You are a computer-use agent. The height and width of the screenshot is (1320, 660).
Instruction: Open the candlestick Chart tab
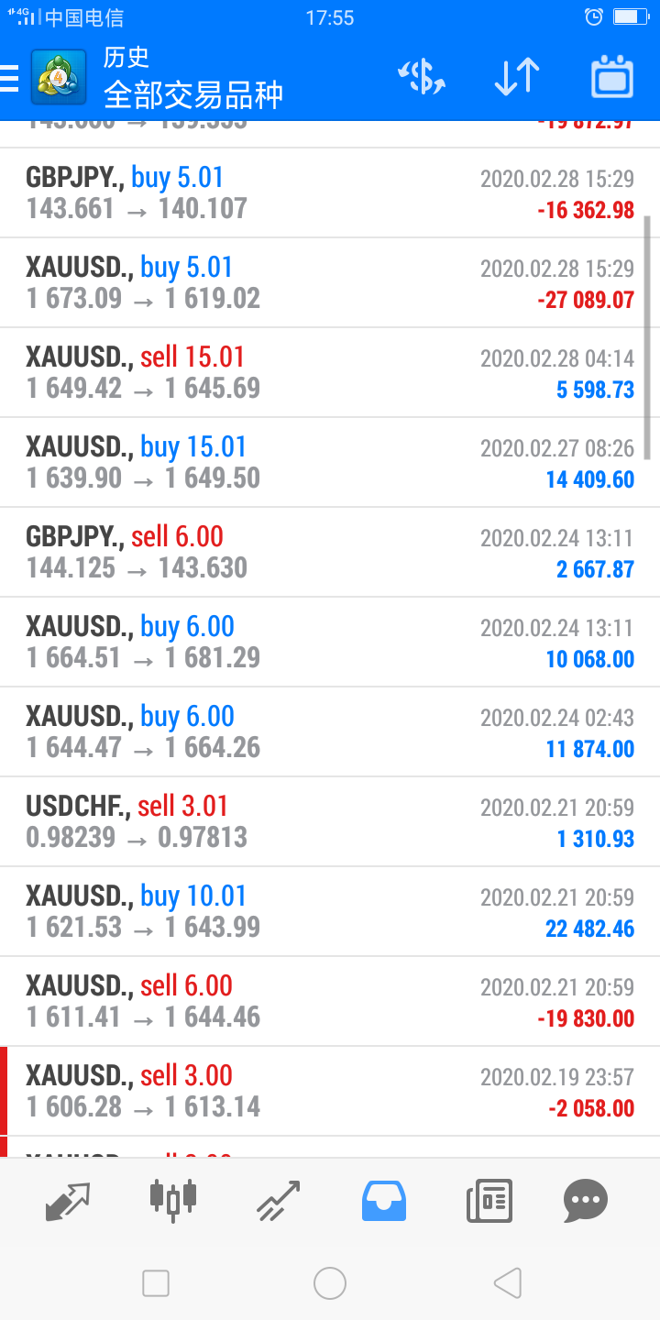(x=172, y=1200)
